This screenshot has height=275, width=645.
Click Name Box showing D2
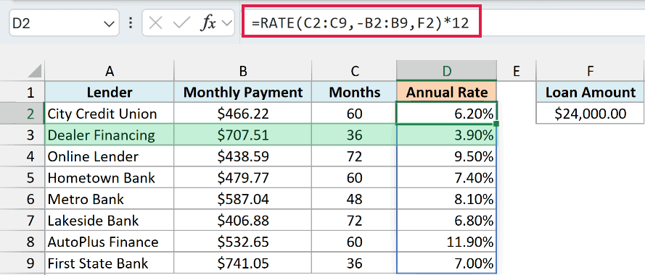pyautogui.click(x=64, y=23)
